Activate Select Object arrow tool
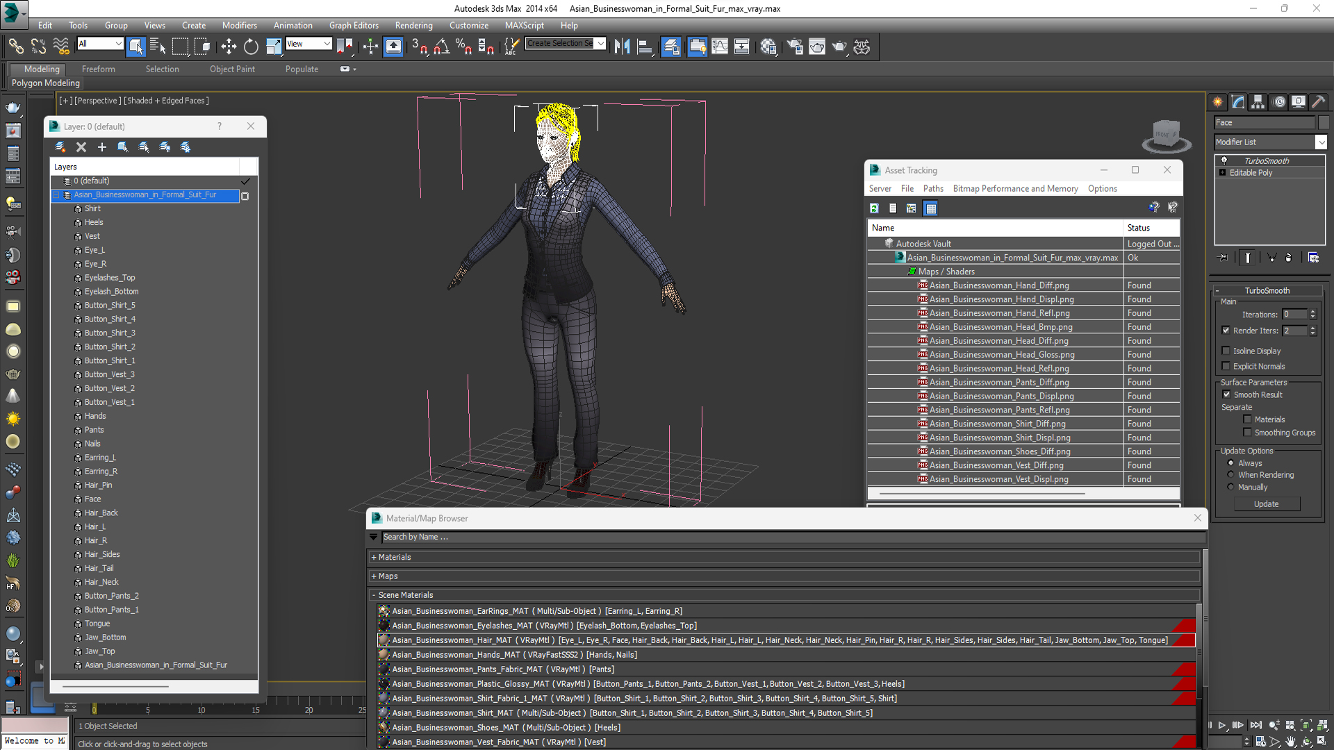The height and width of the screenshot is (750, 1334). pos(136,47)
